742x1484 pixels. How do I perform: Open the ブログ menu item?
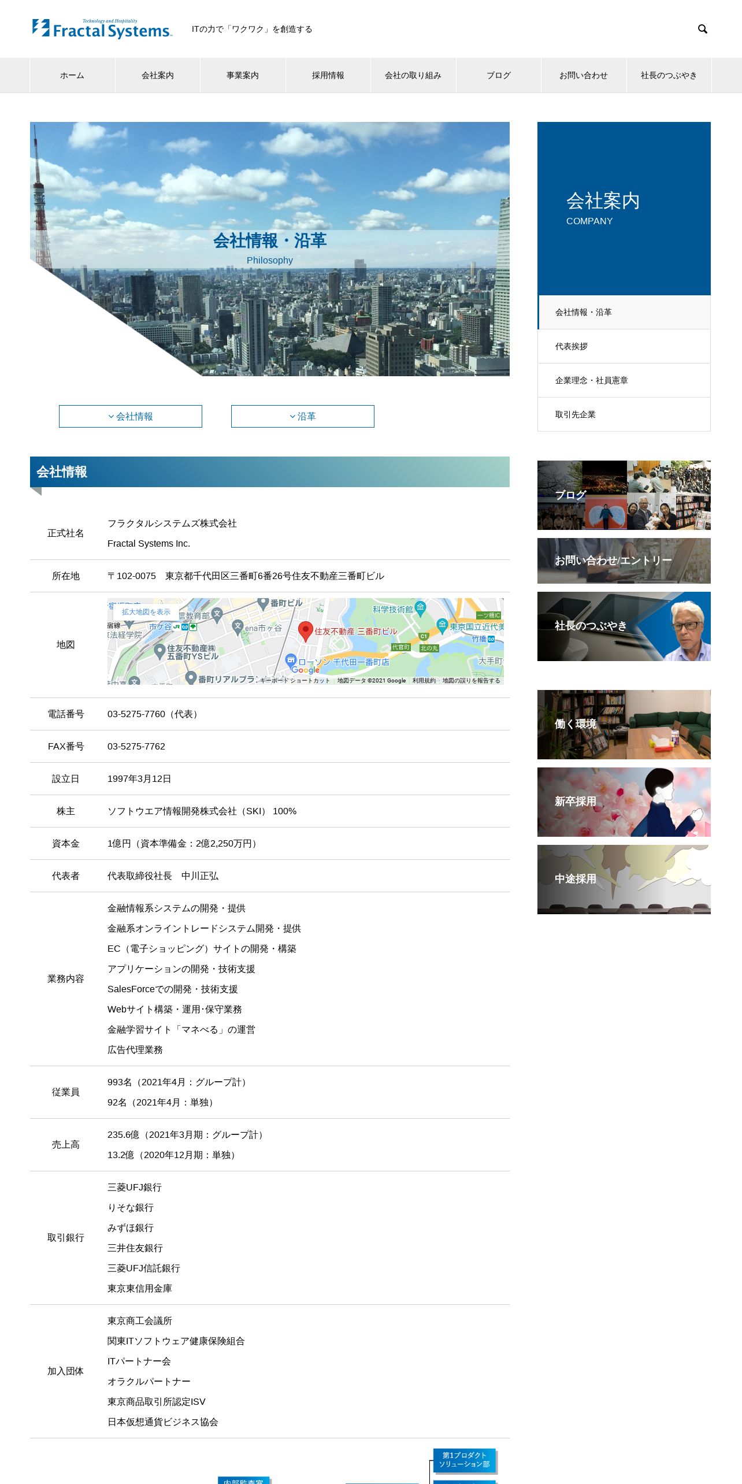(499, 75)
